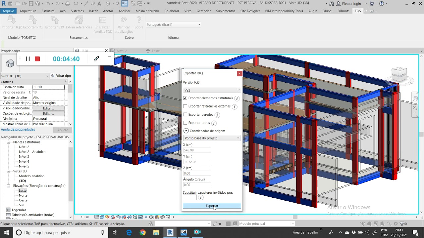424x238 pixels.
Task: Click Editar button for Opções de exibição
Action: point(48,113)
